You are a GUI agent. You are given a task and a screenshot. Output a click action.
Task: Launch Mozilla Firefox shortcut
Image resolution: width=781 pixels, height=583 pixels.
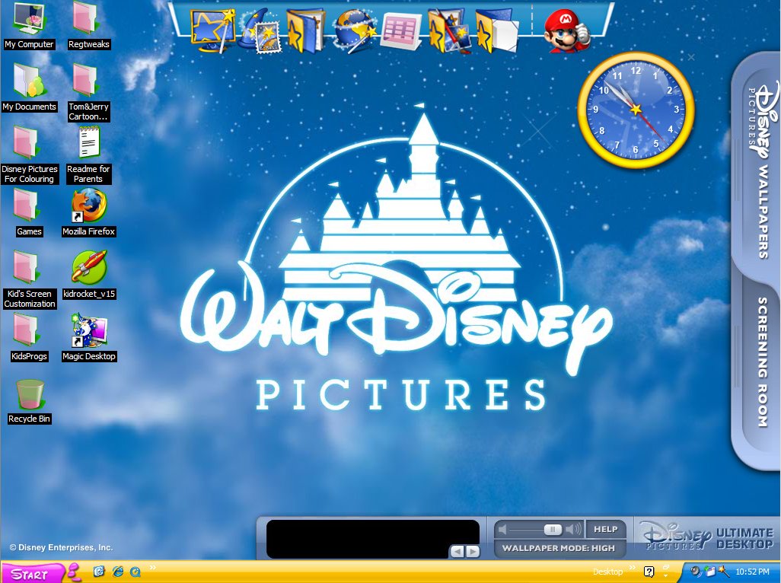(x=88, y=212)
